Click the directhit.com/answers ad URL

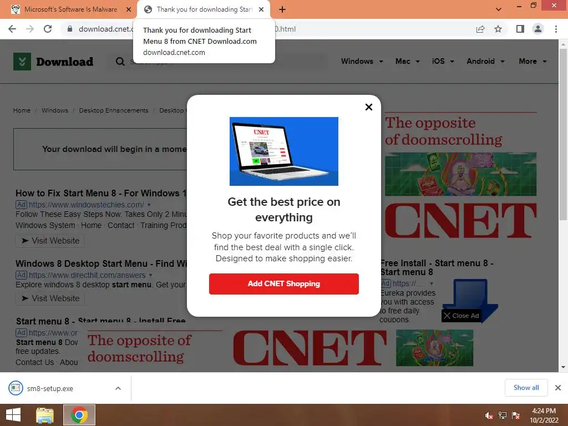pyautogui.click(x=87, y=275)
